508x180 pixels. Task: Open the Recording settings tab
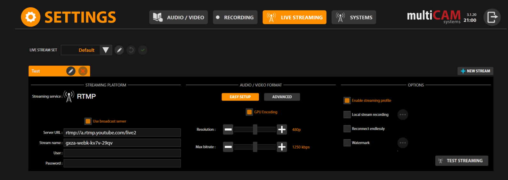pos(235,17)
